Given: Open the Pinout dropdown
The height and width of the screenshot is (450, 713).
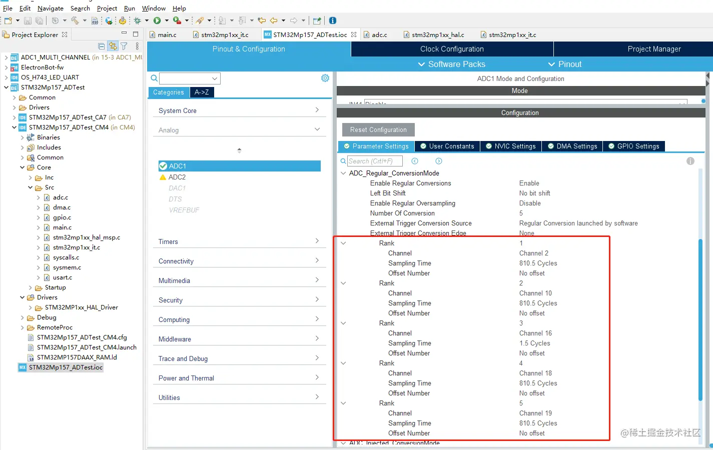Looking at the screenshot, I should tap(565, 64).
